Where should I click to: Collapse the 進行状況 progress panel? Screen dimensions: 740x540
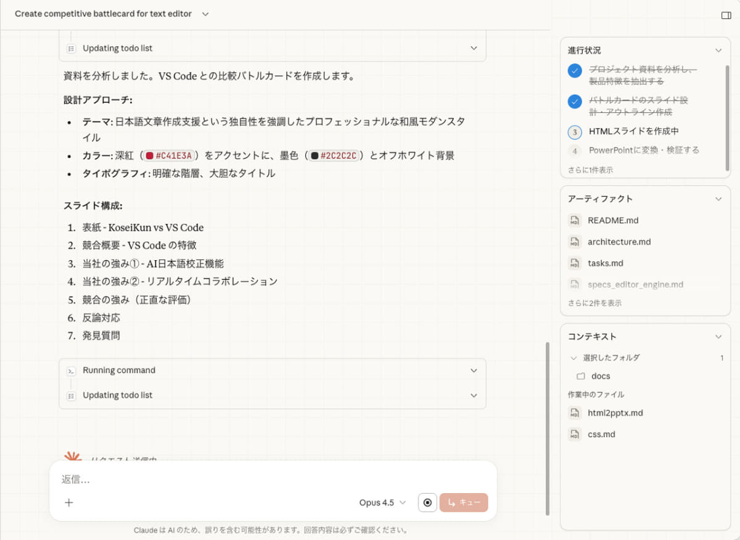(x=718, y=50)
